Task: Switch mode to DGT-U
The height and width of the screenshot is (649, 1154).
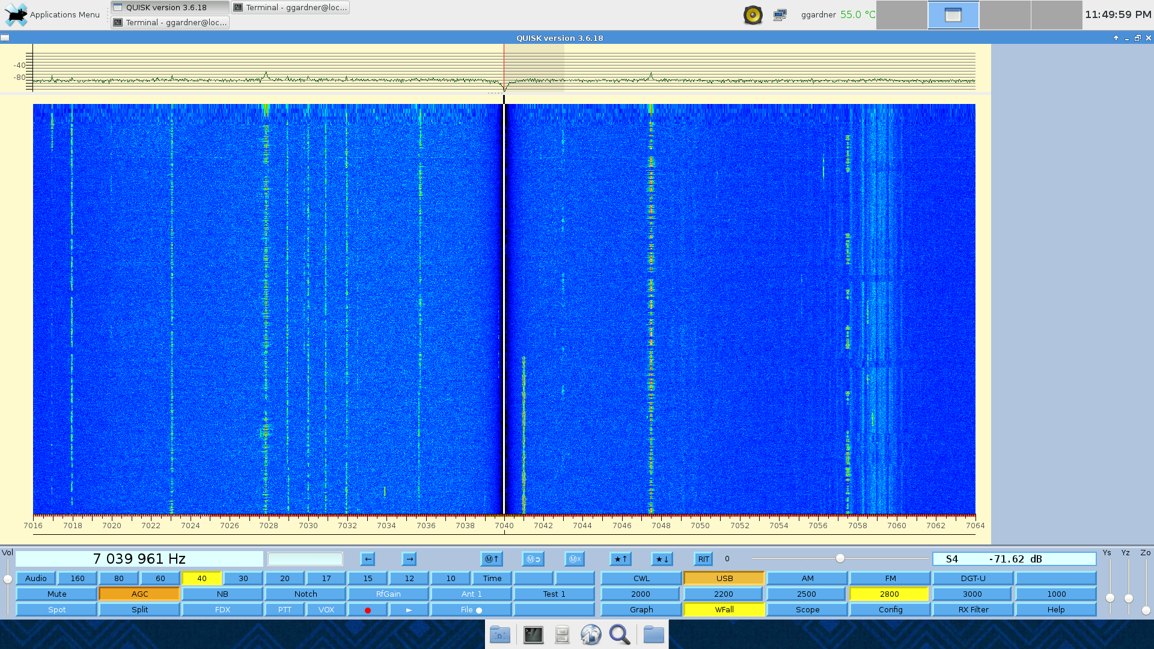Action: click(973, 579)
